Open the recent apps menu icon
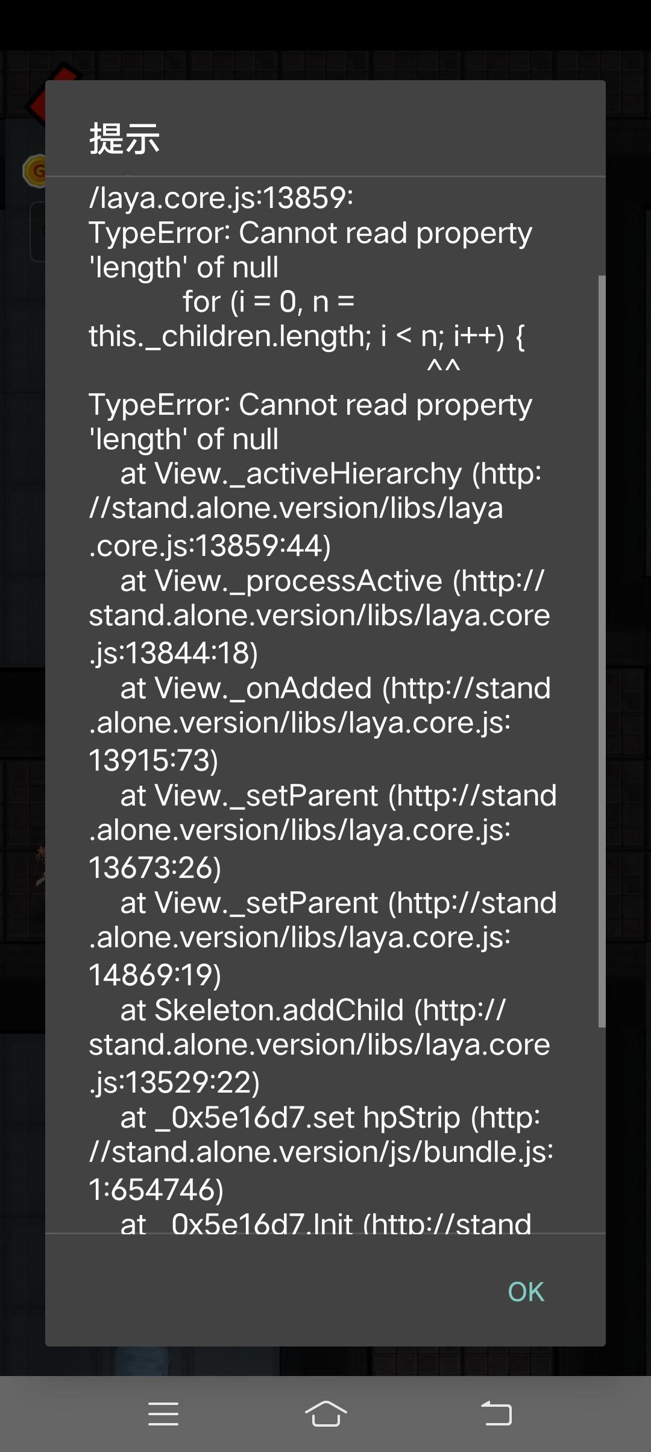The width and height of the screenshot is (651, 1452). [x=163, y=1414]
